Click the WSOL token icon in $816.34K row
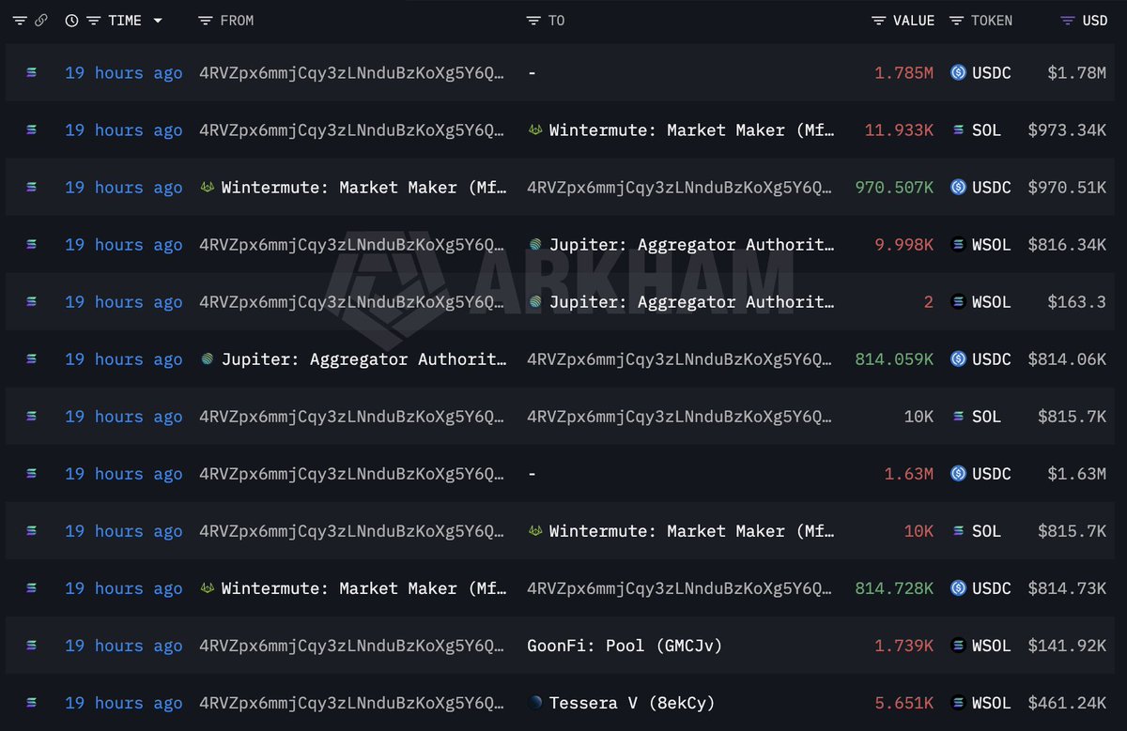 (x=958, y=244)
